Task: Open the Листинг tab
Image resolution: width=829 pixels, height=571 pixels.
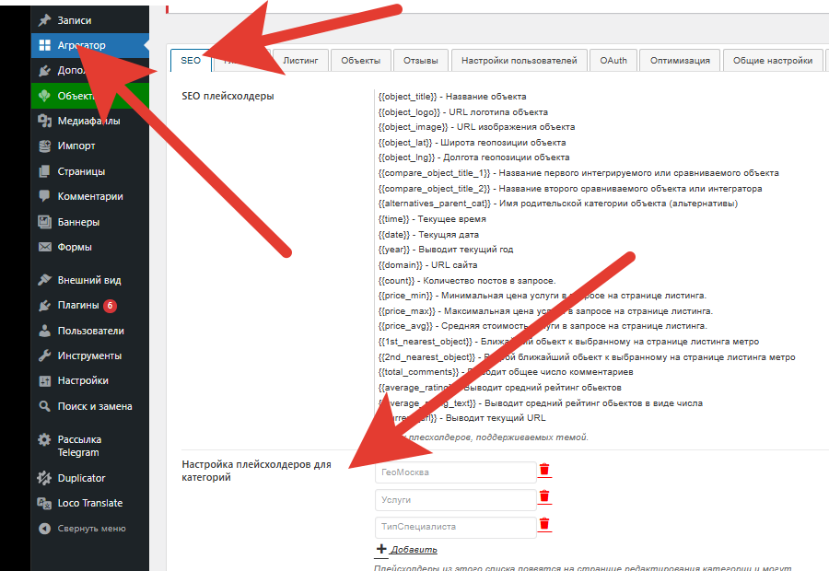Action: pyautogui.click(x=300, y=60)
